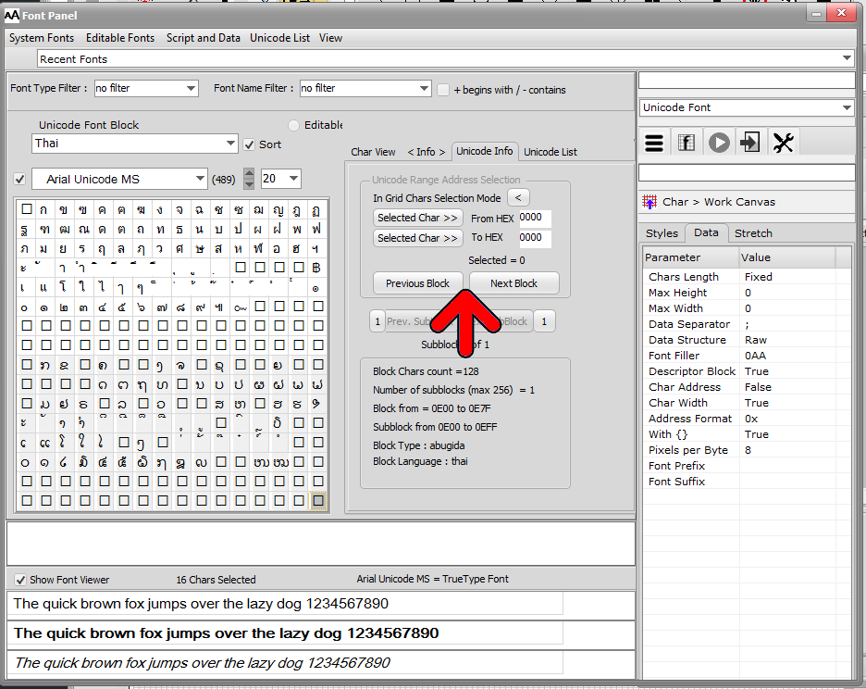Screen dimensions: 866x689
Task: Switch to the Unicode List tab
Action: click(x=551, y=152)
